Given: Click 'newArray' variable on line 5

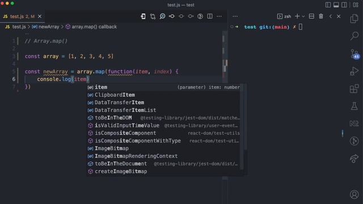Looking at the screenshot, I should pos(56,71).
